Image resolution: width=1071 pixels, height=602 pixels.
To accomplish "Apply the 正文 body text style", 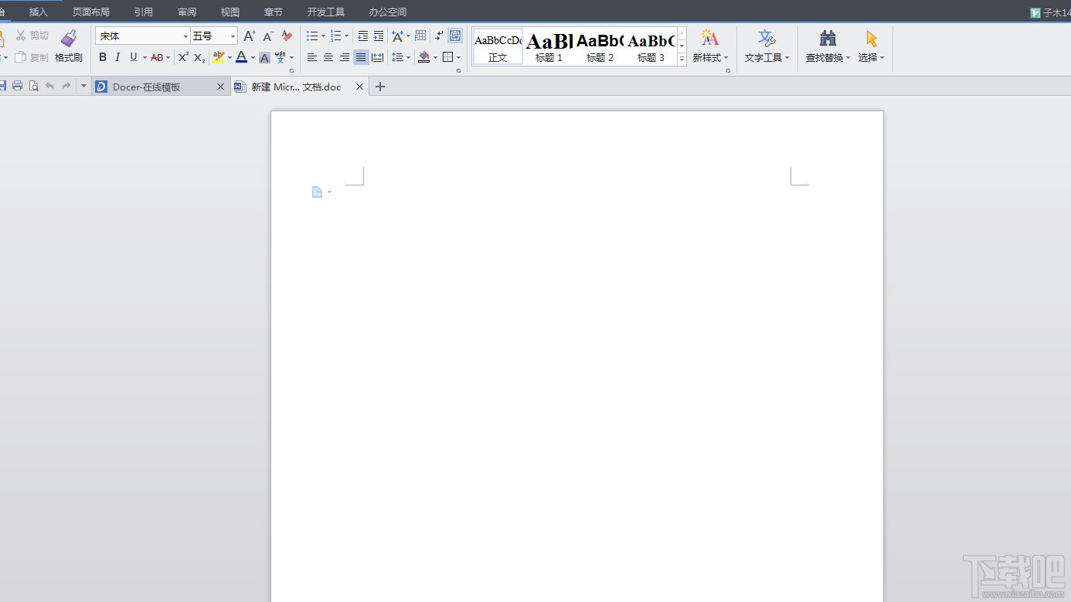I will click(498, 47).
